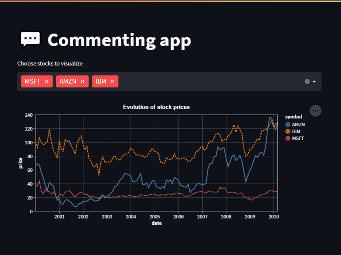Click the 'Commenting app' heading
341x255 pixels.
[119, 40]
